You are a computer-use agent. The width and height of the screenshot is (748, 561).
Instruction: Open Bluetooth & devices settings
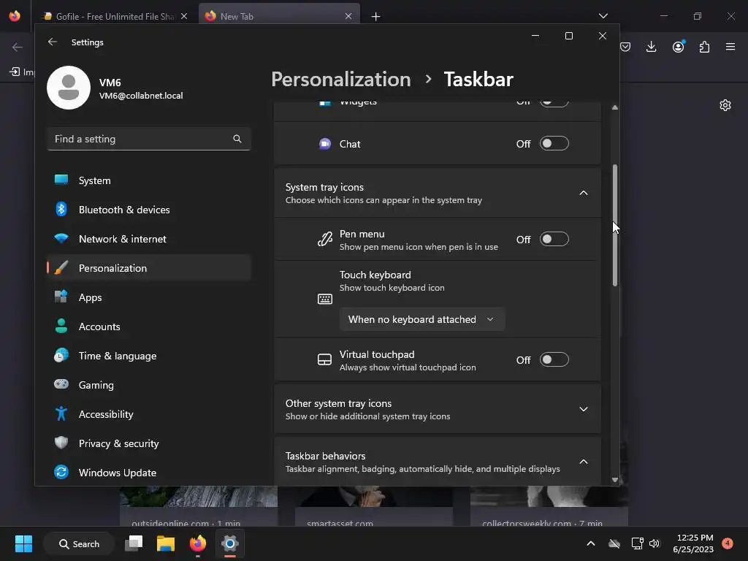149,210
